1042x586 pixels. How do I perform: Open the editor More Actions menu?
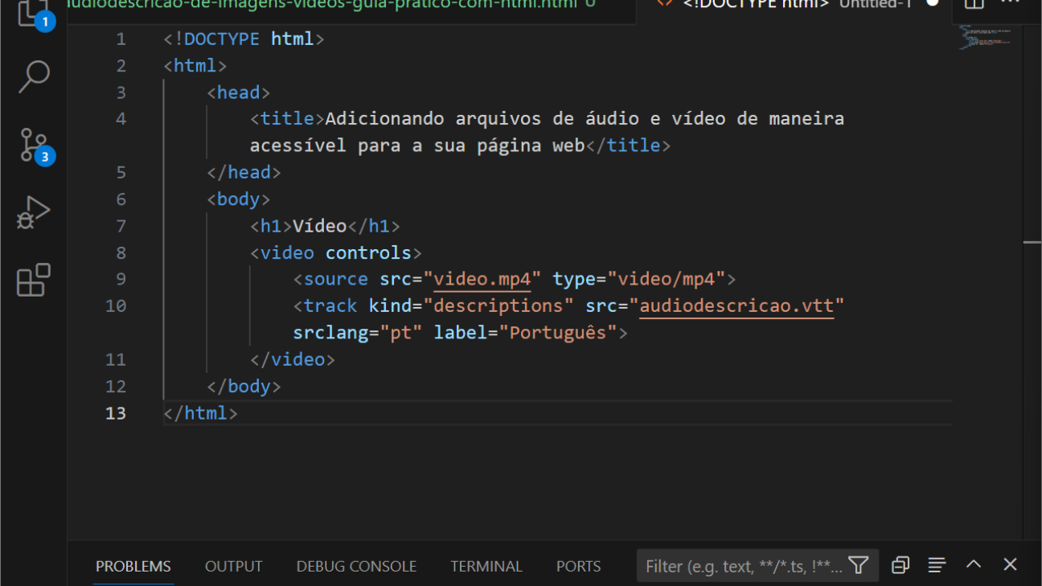1009,5
